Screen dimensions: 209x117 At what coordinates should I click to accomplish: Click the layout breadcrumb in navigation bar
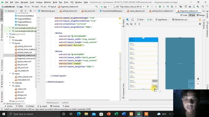[52, 6]
